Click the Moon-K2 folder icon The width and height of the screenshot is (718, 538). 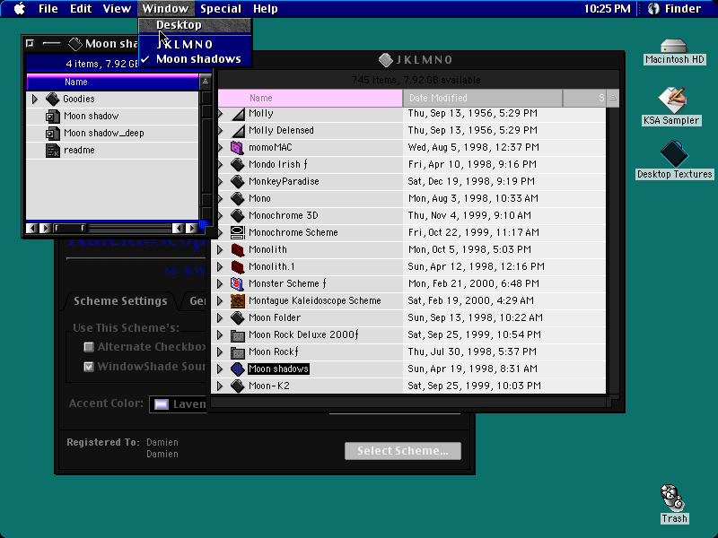point(237,386)
